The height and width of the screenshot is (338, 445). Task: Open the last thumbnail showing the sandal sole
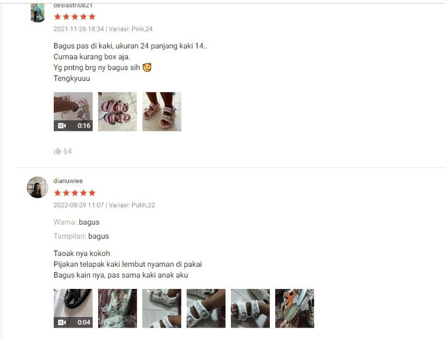[x=295, y=309]
